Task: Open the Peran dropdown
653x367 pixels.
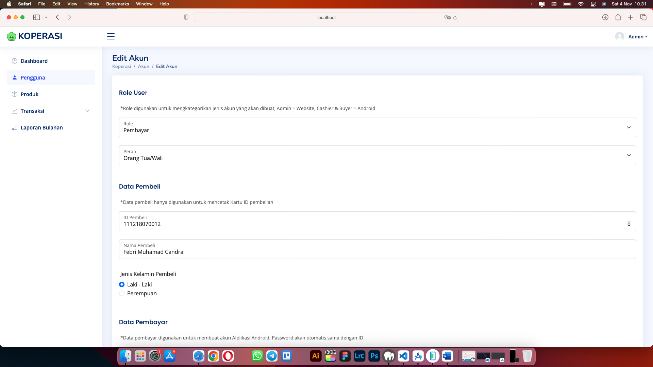Action: [x=377, y=155]
